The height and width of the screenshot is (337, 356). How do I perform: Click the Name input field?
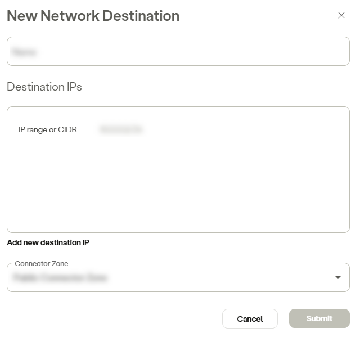click(178, 51)
